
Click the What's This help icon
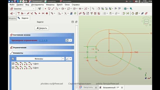tap(39, 9)
